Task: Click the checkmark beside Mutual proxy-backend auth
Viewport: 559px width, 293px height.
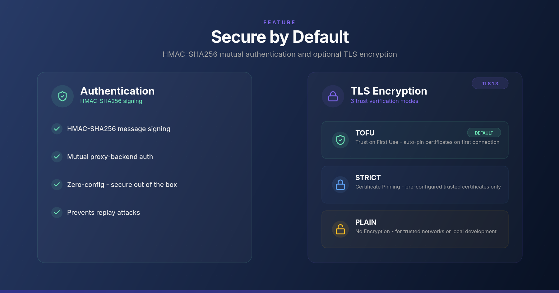Action: tap(57, 157)
